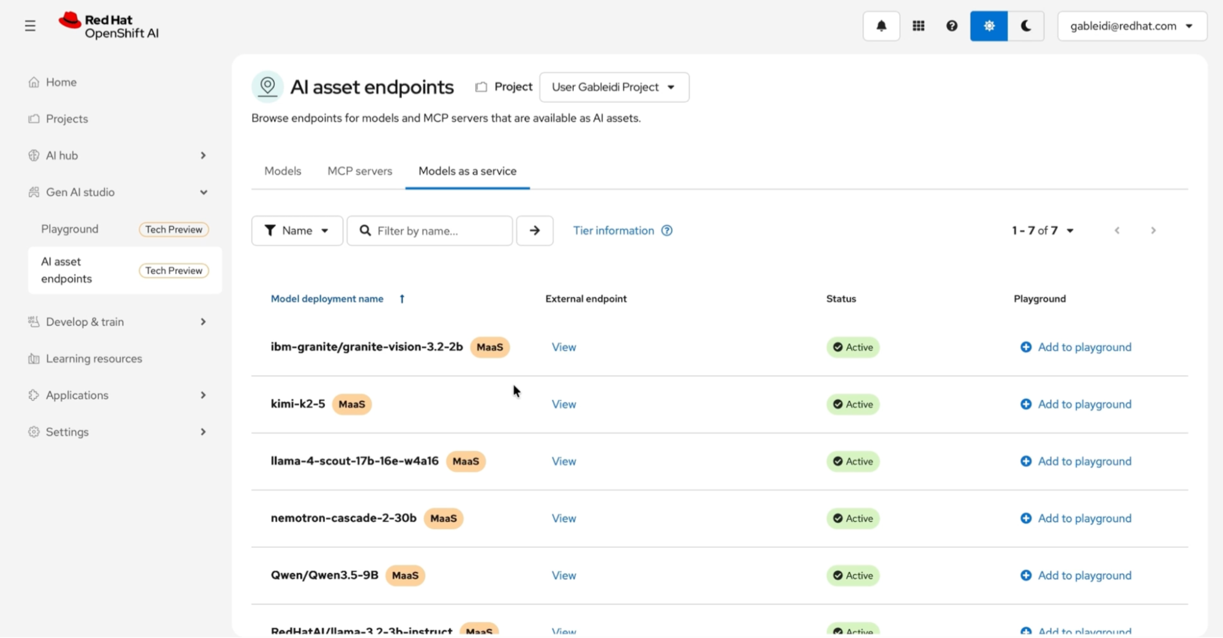Click the AI asset endpoints page icon
1223x638 pixels.
click(x=267, y=86)
